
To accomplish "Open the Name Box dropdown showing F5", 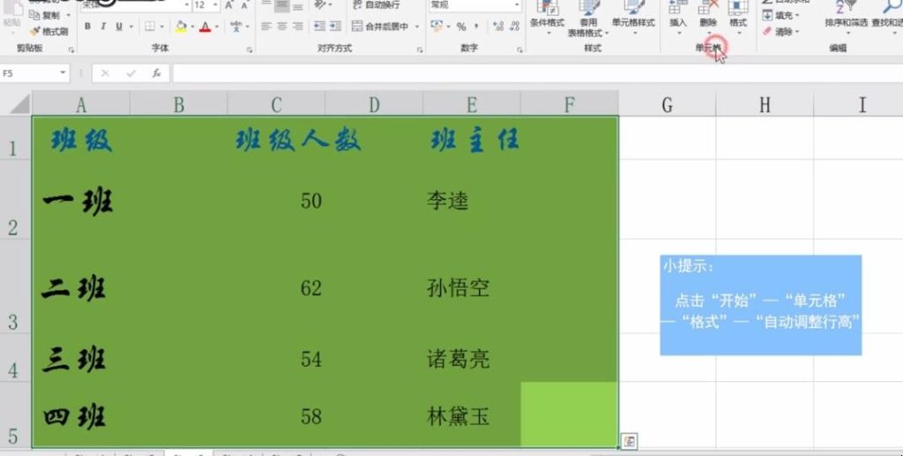I will (63, 73).
